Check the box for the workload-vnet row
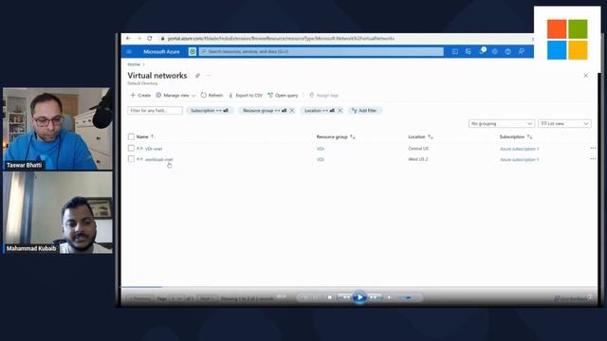Screen dimensions: 607x341 click(x=131, y=159)
